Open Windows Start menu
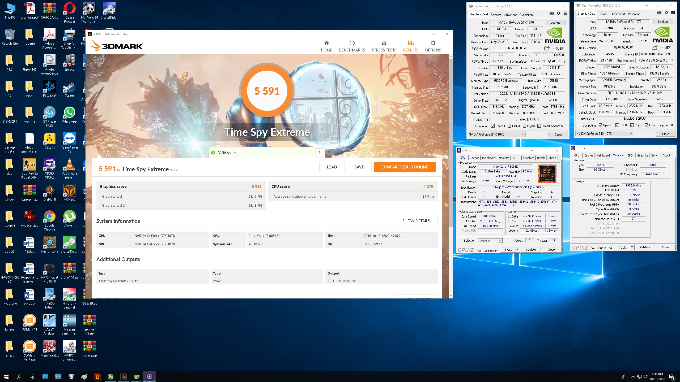 pyautogui.click(x=6, y=377)
